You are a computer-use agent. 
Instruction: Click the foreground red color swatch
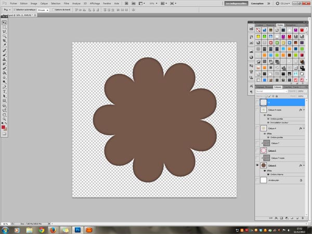[x=3, y=127]
